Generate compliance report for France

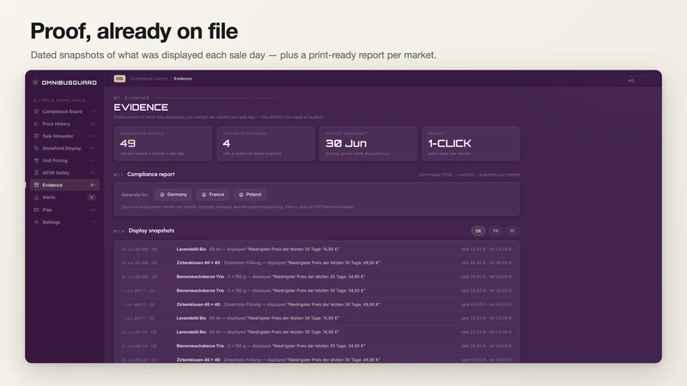pyautogui.click(x=212, y=195)
